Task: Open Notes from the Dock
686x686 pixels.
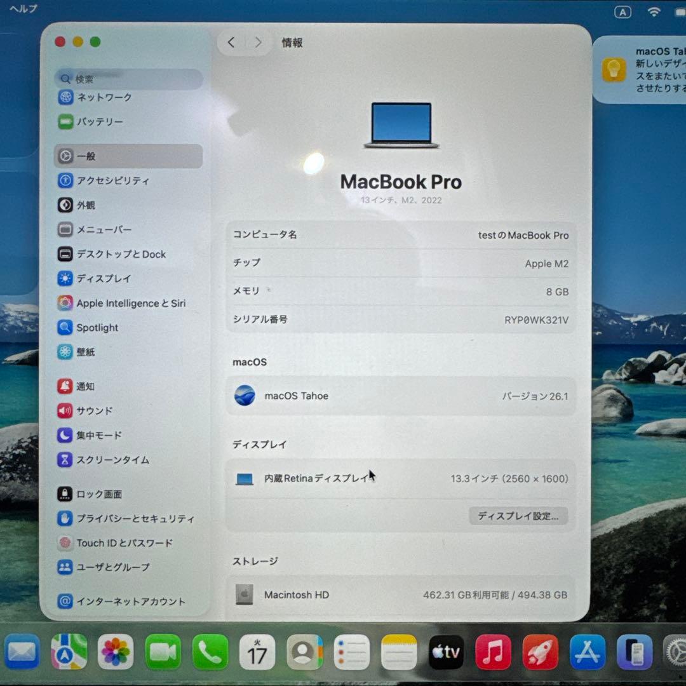Action: (399, 652)
